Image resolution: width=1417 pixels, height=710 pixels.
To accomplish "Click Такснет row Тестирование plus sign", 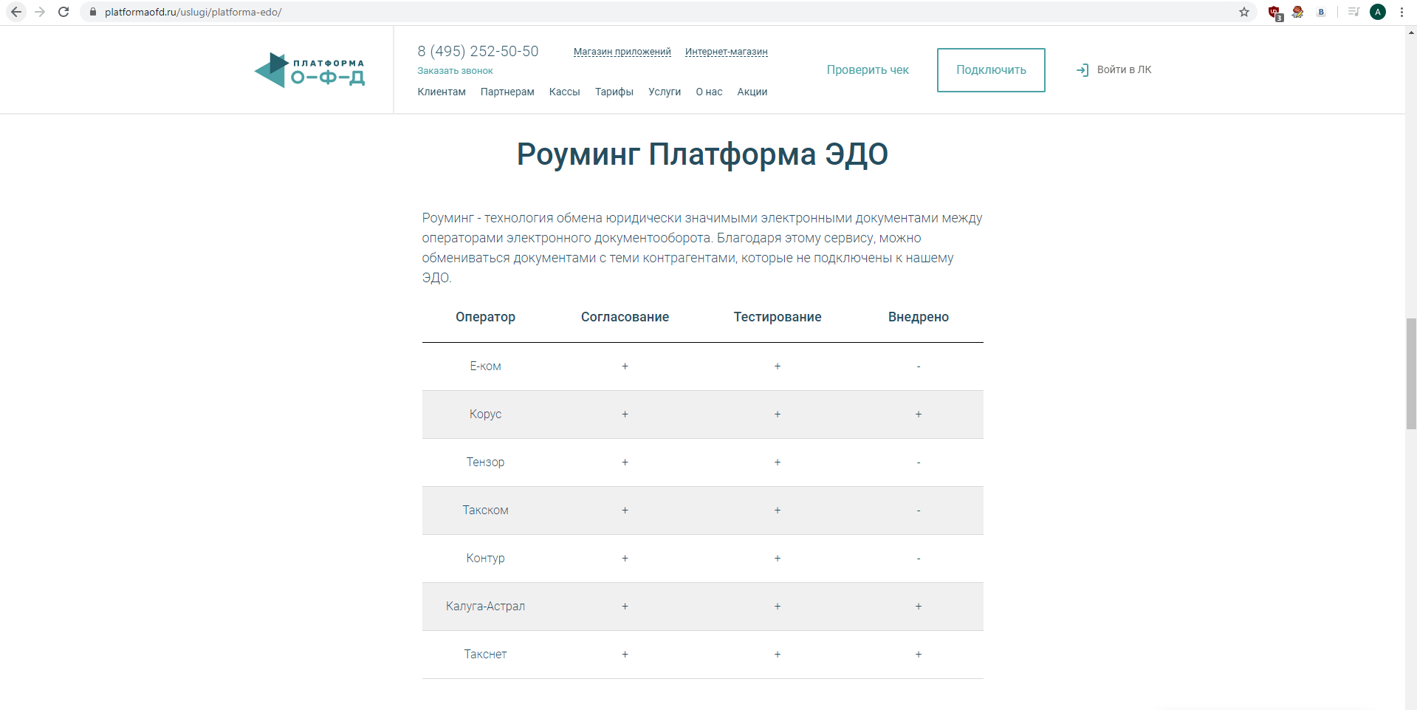I will pos(778,655).
